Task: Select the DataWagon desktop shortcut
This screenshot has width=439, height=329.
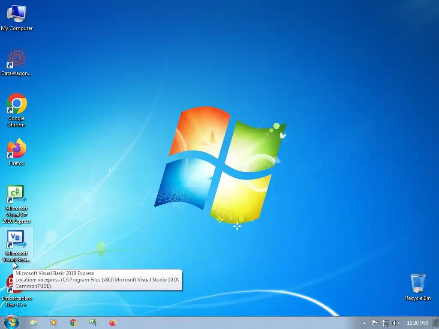Action: [x=17, y=63]
